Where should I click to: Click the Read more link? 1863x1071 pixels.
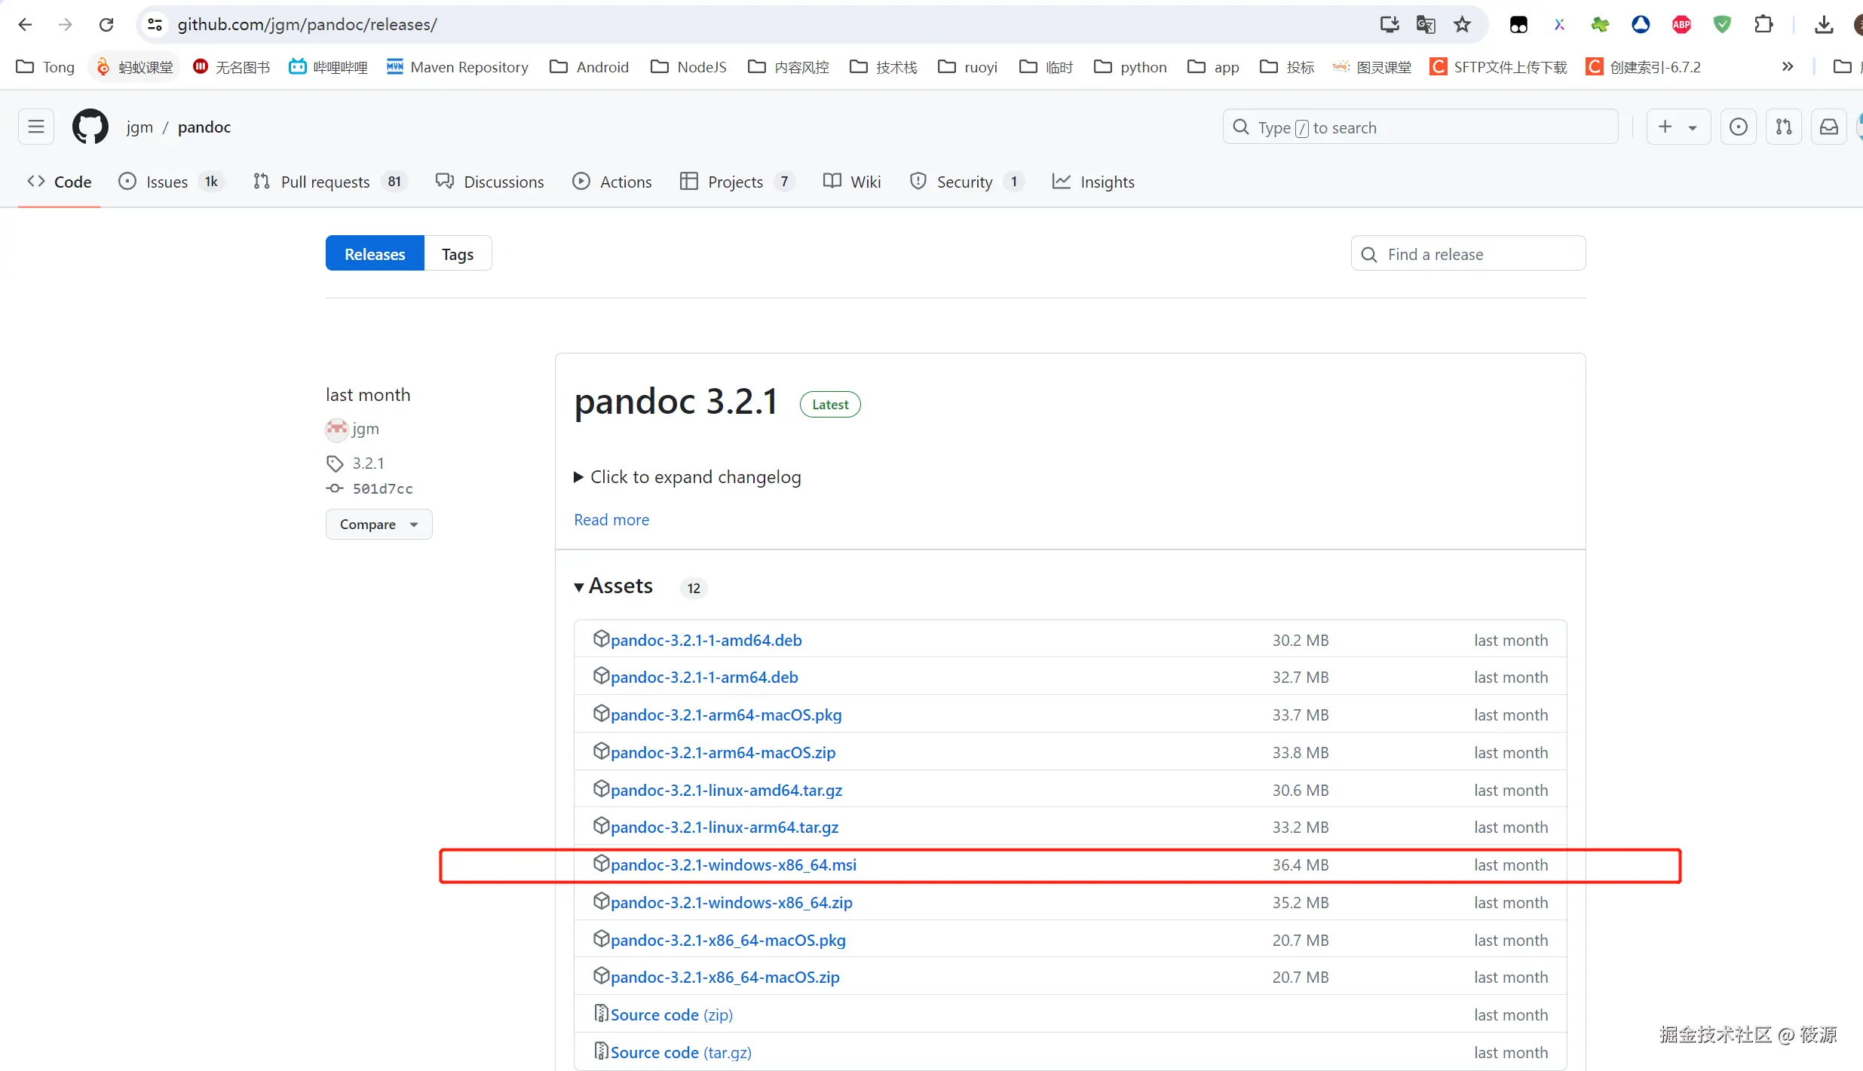point(611,519)
